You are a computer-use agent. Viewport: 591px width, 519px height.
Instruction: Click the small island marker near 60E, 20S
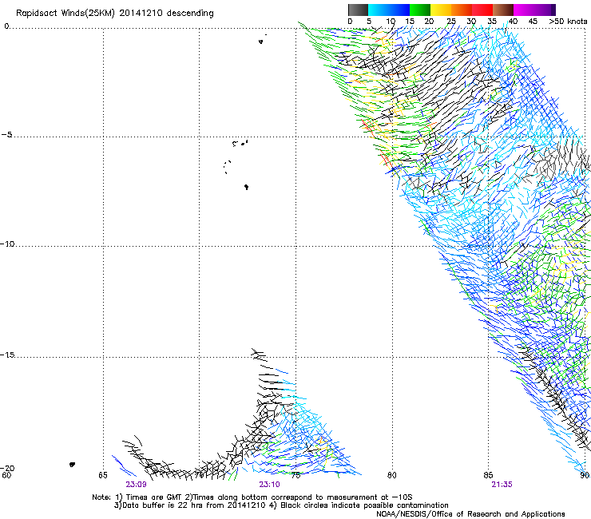[x=72, y=465]
